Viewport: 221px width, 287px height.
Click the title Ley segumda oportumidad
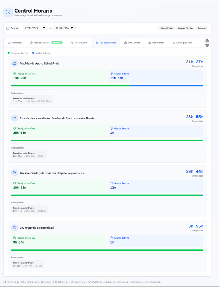click(x=37, y=227)
